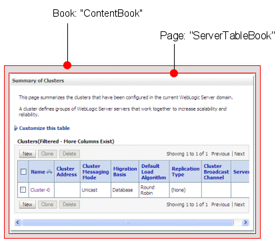The width and height of the screenshot is (278, 242).
Task: Sort by the Migration Basis column header
Action: point(125,171)
